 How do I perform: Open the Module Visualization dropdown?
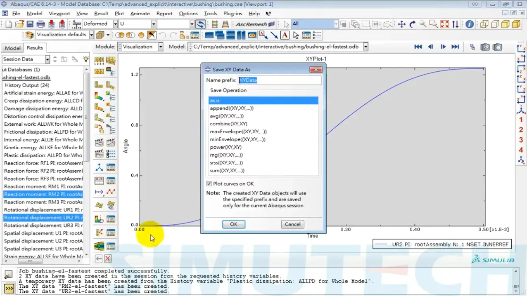161,47
